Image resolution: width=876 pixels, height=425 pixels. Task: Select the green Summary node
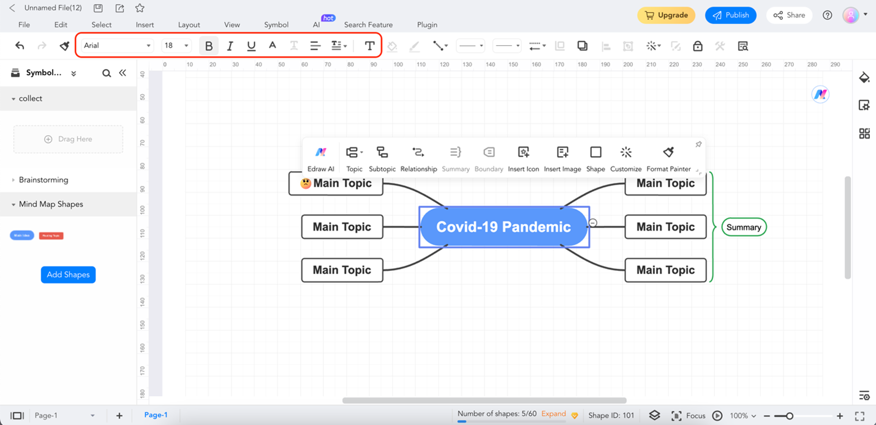pyautogui.click(x=744, y=227)
